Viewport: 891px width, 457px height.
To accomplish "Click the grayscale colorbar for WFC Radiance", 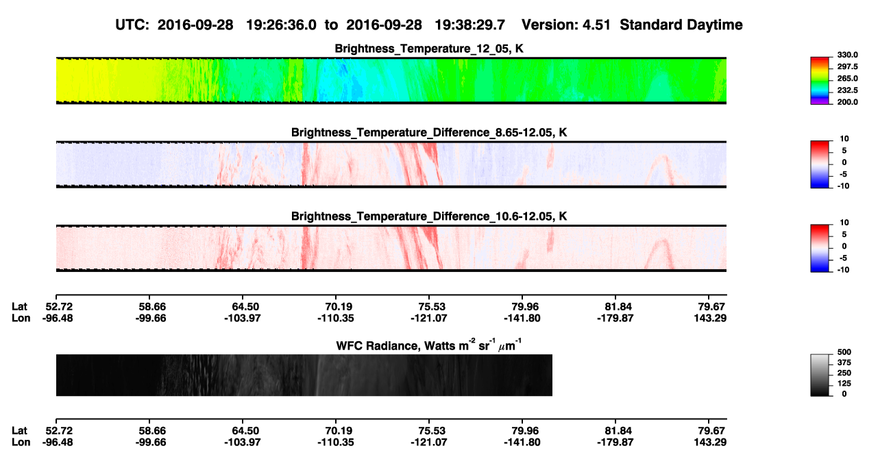I will 820,375.
